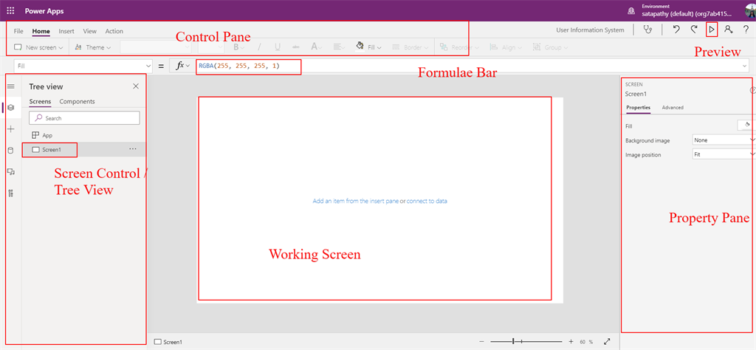Open the Insert ribbon tab
The width and height of the screenshot is (756, 350).
click(66, 31)
